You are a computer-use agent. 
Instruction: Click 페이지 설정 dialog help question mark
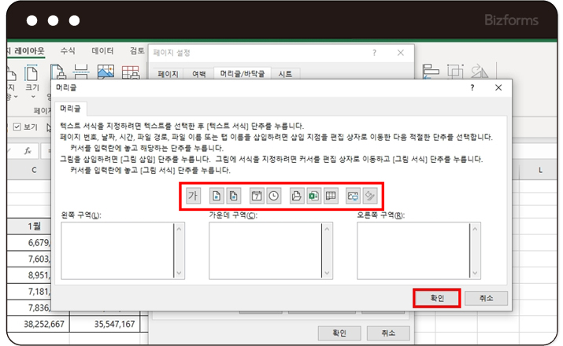[375, 53]
